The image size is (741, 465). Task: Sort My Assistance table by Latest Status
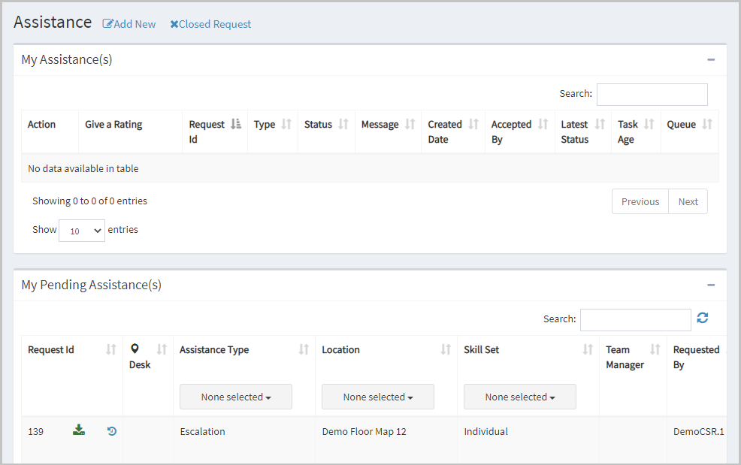(x=600, y=124)
